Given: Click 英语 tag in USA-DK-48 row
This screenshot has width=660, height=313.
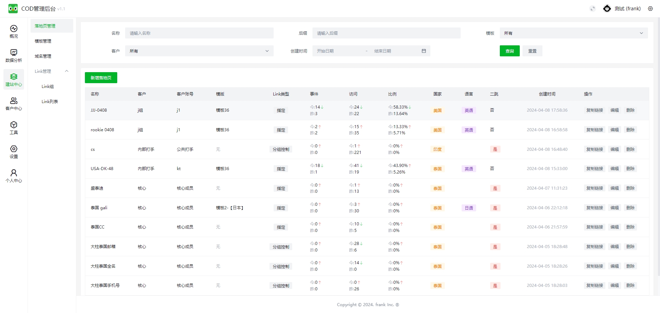Looking at the screenshot, I should click(x=469, y=169).
